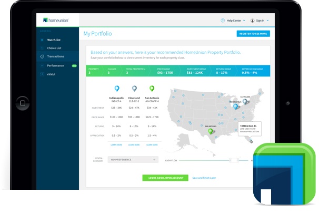Click the $100 - 138K price range value
Screen dimensions: 319x212
click(116, 117)
